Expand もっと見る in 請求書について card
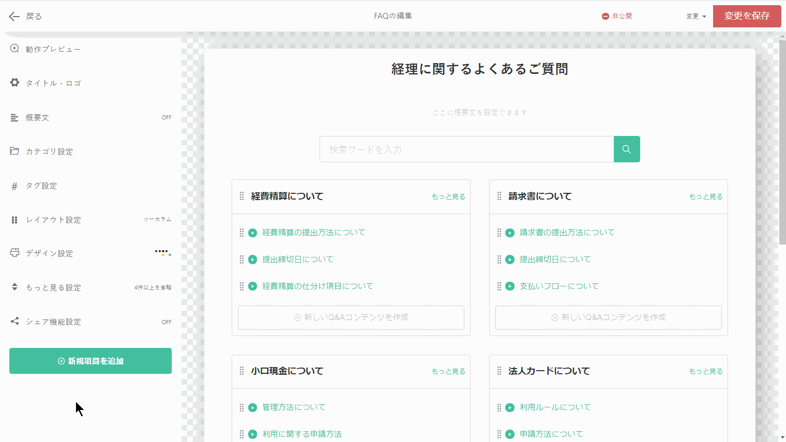 [x=705, y=197]
